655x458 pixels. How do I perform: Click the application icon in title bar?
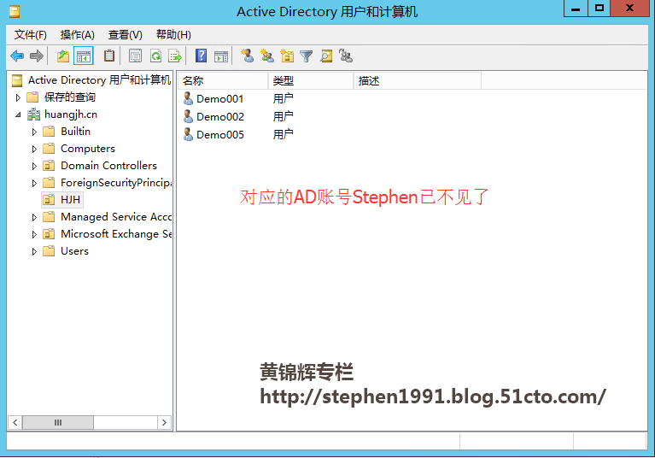[15, 11]
